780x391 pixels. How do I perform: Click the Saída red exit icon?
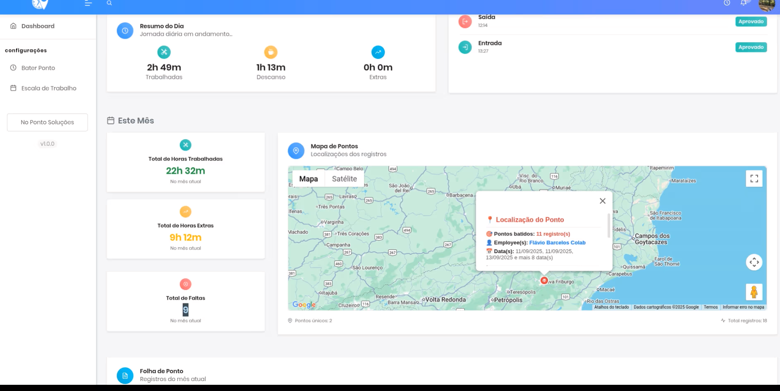point(465,21)
